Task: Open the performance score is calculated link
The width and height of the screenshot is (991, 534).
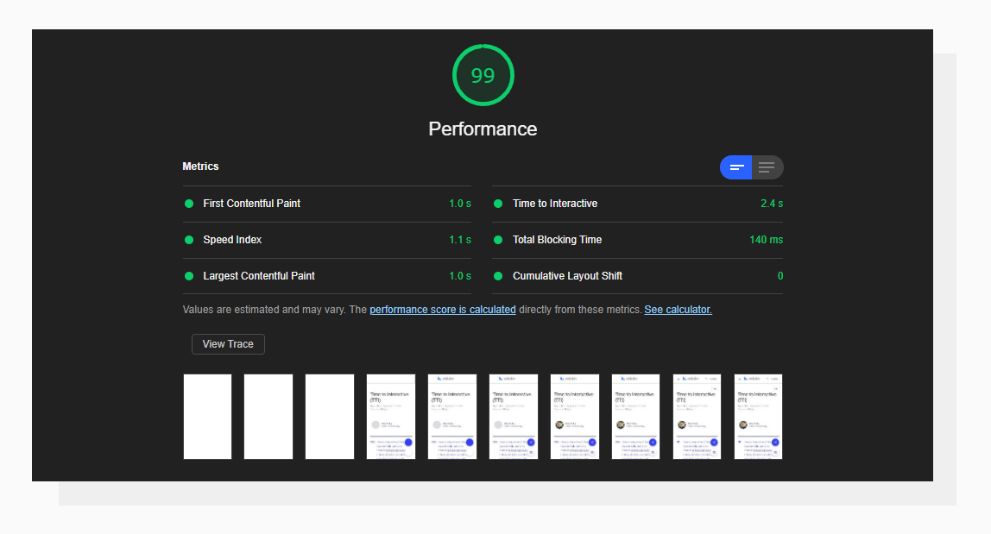Action: click(442, 309)
